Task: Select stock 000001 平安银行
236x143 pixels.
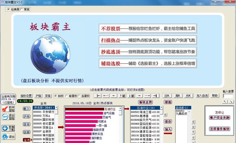Action: pos(44,112)
